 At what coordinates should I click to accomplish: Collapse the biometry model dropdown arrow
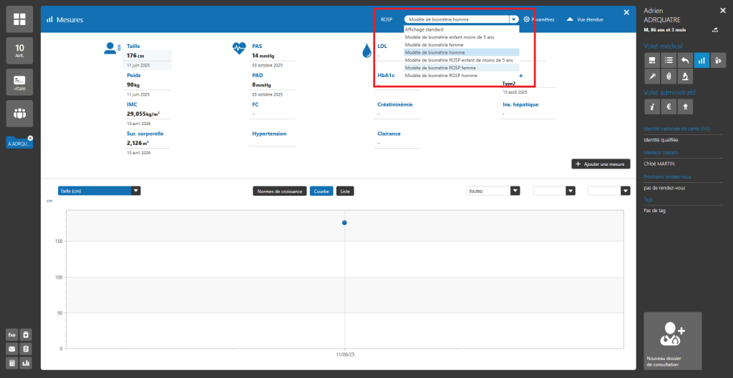click(x=513, y=20)
